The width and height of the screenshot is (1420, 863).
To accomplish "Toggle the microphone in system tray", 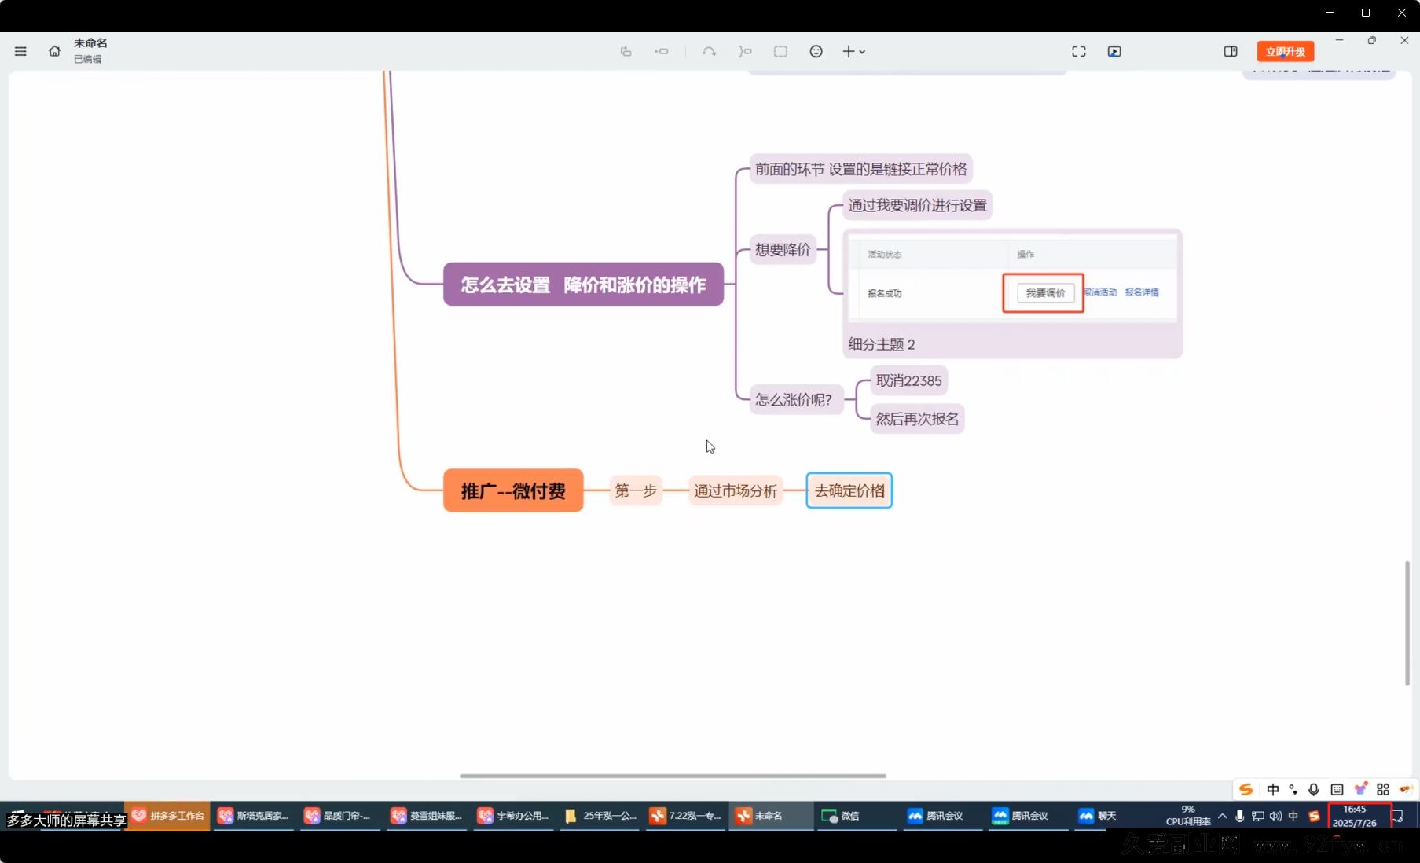I will (x=1239, y=816).
